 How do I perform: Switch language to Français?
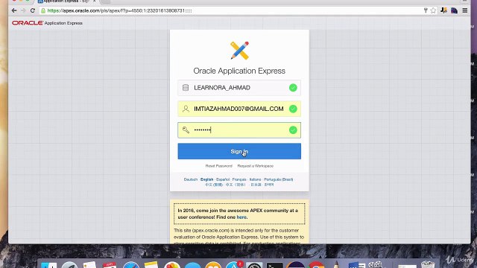(x=239, y=179)
